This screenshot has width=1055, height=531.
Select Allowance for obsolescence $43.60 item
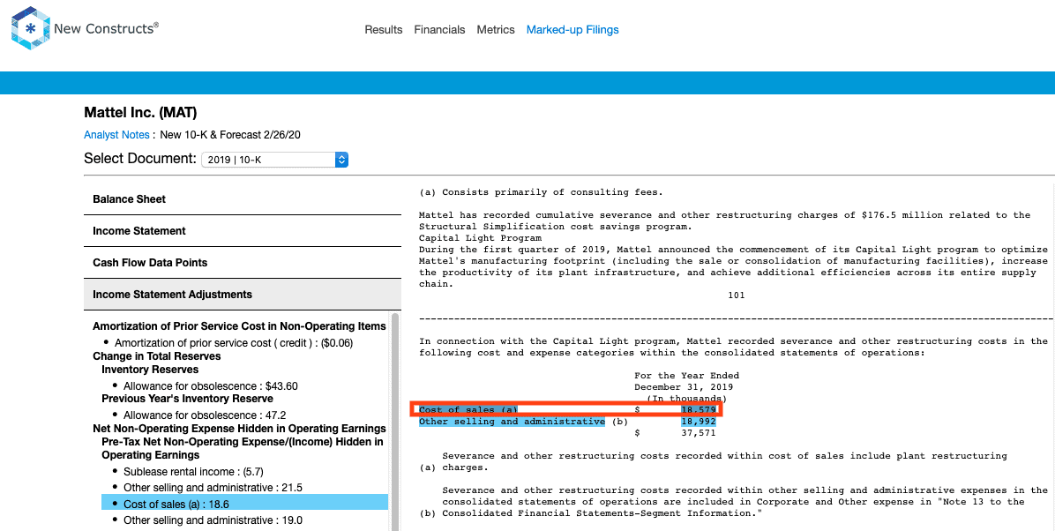tap(211, 386)
